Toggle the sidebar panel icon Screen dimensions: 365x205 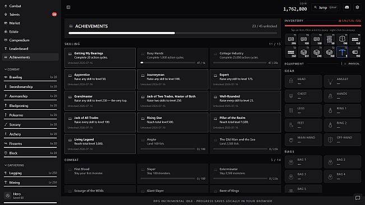click(68, 7)
